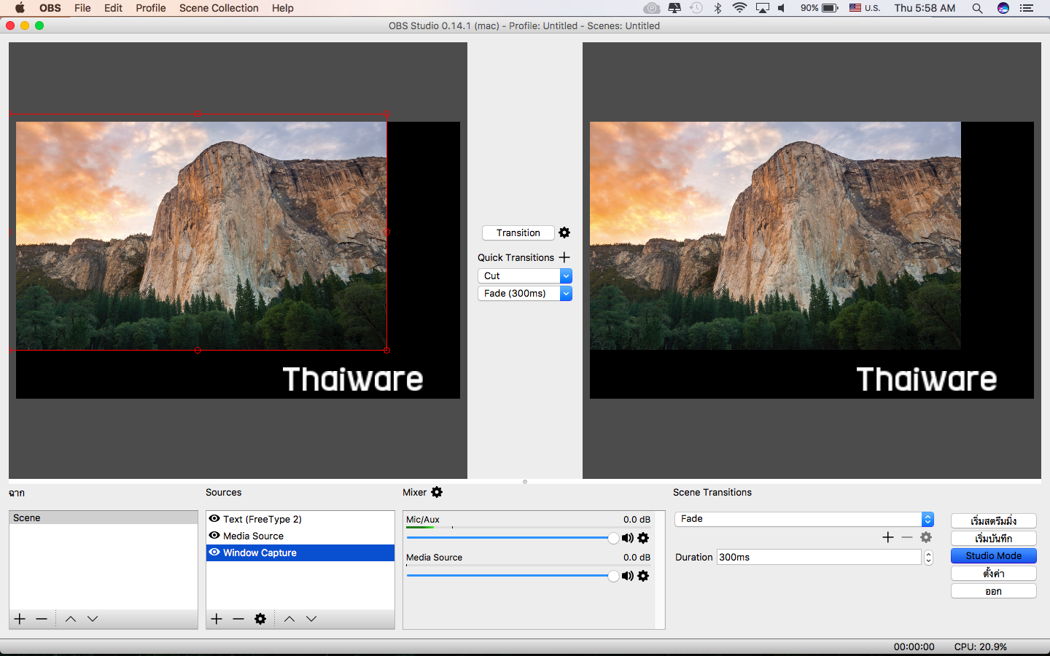Screen dimensions: 1050x656
Task: Toggle the Studio Mode button
Action: (x=993, y=555)
